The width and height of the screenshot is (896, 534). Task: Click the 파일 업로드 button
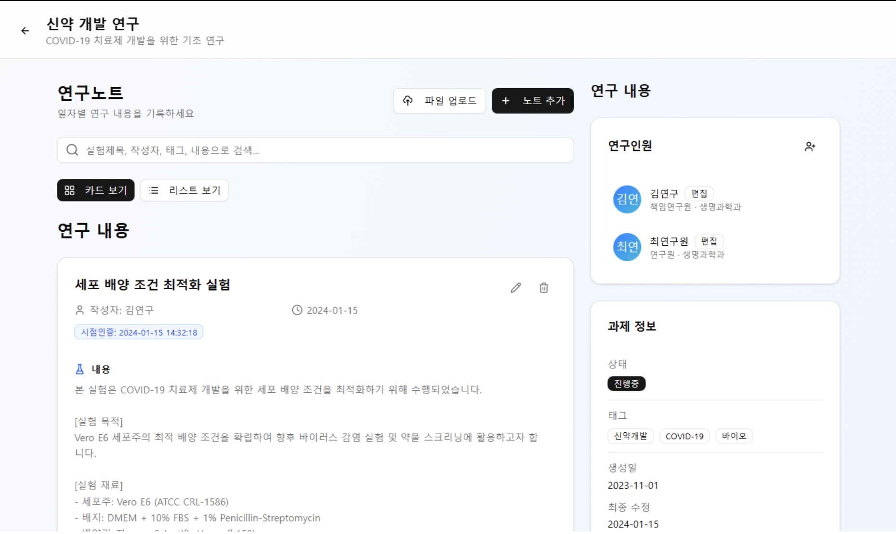439,101
